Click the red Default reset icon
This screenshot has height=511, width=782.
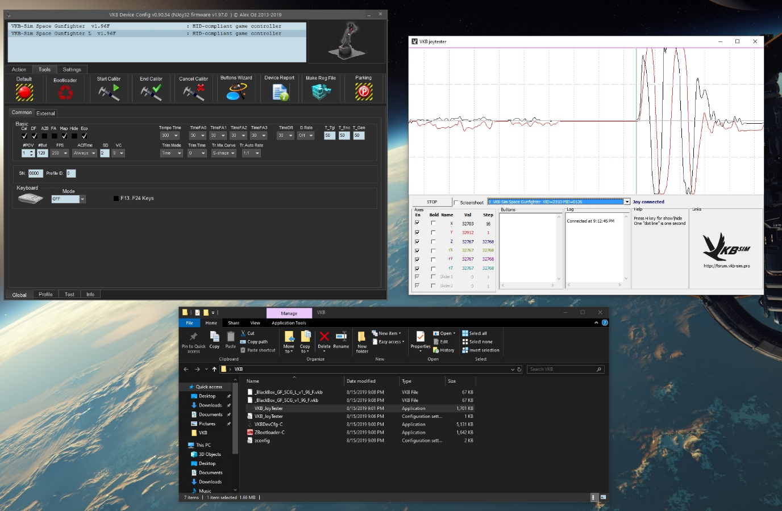coord(24,92)
